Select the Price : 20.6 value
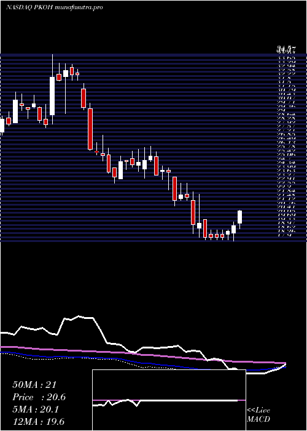307x431 pixels. click(39, 397)
